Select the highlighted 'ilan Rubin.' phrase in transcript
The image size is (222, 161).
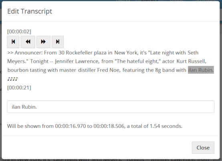pos(201,70)
